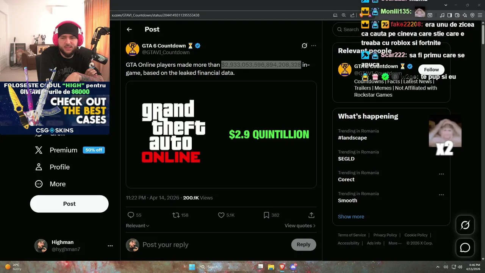Open Discord from the taskbar
This screenshot has width=485, height=273.
tap(293, 267)
